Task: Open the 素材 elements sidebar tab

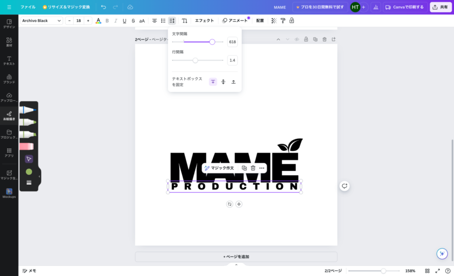Action: (x=9, y=42)
